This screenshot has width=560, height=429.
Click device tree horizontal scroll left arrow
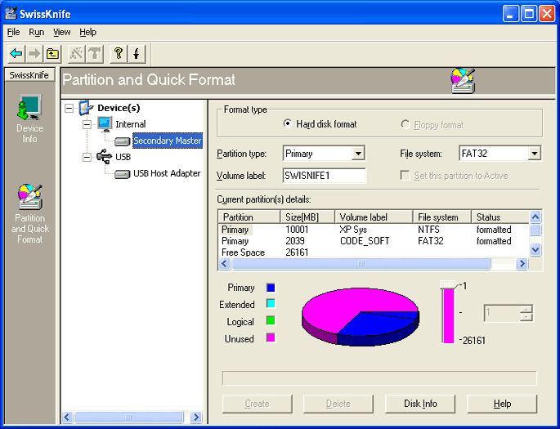67,417
